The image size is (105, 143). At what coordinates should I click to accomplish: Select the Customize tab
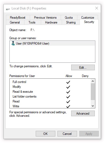click(88, 17)
